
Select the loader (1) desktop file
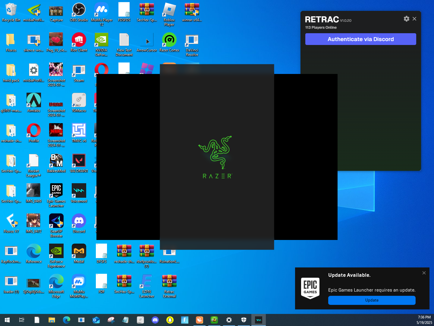pos(11,284)
